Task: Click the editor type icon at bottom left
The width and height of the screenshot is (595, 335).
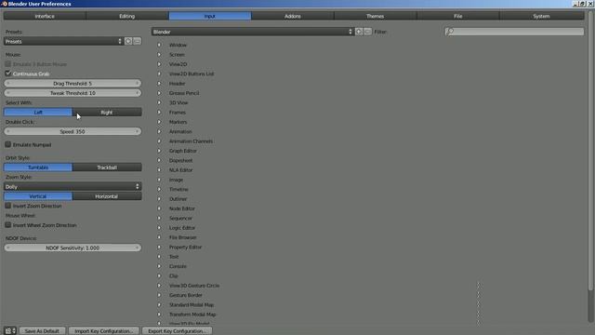Action: click(x=10, y=331)
